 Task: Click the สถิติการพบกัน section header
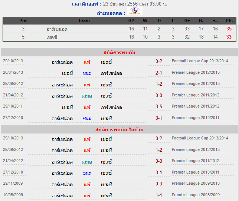click(x=119, y=52)
